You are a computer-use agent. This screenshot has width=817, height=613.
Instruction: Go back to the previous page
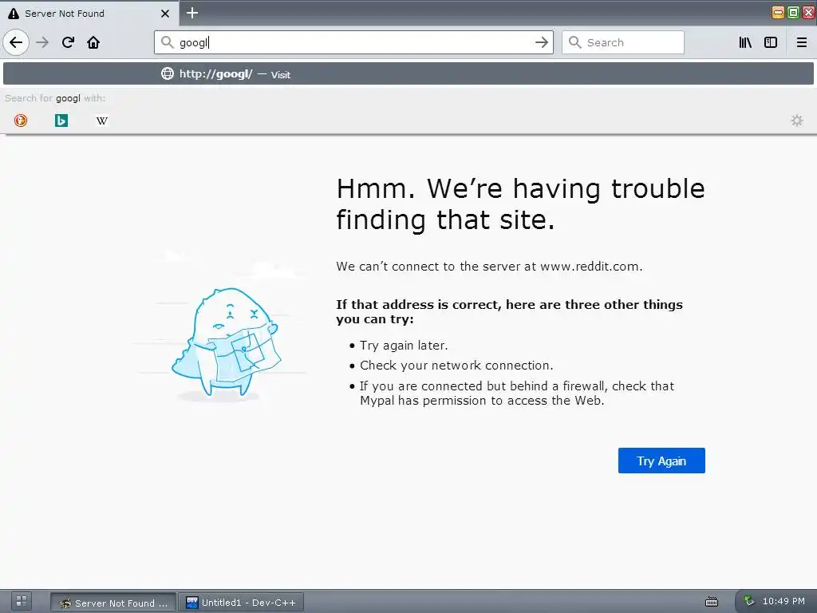click(16, 42)
